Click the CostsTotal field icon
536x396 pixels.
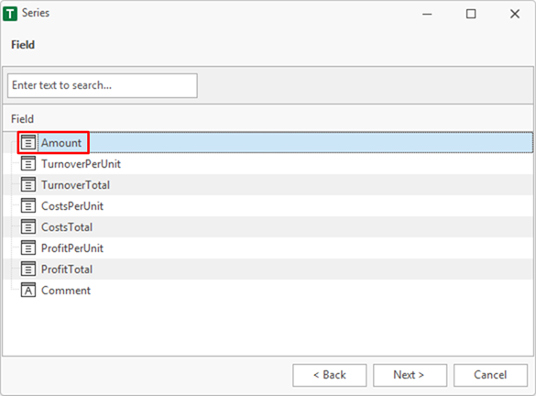28,226
